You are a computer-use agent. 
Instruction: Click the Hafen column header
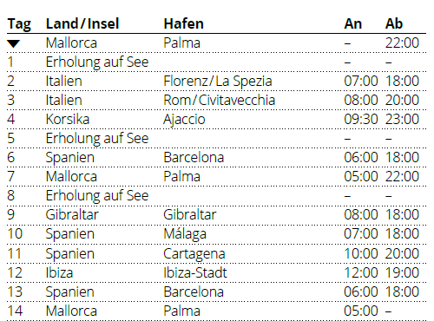coord(184,23)
